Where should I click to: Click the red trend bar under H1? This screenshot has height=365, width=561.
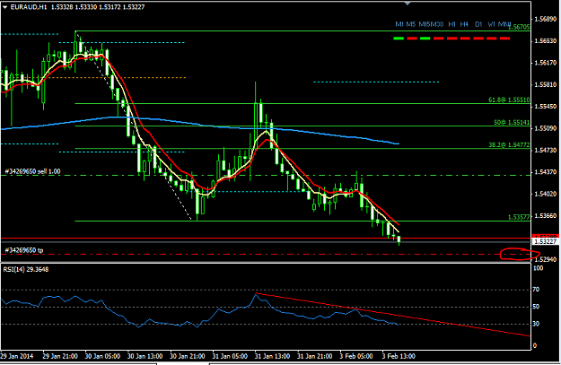451,39
